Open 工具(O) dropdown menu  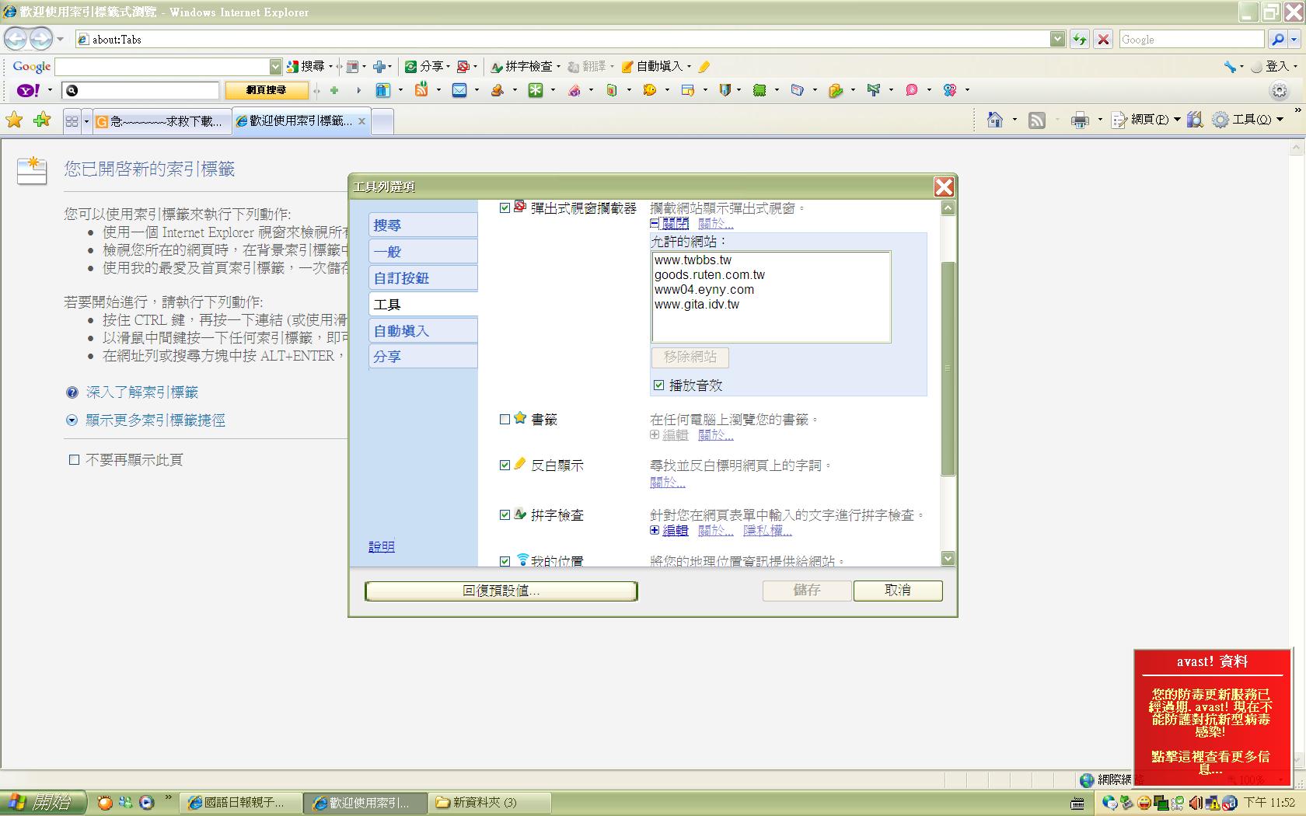coord(1247,120)
